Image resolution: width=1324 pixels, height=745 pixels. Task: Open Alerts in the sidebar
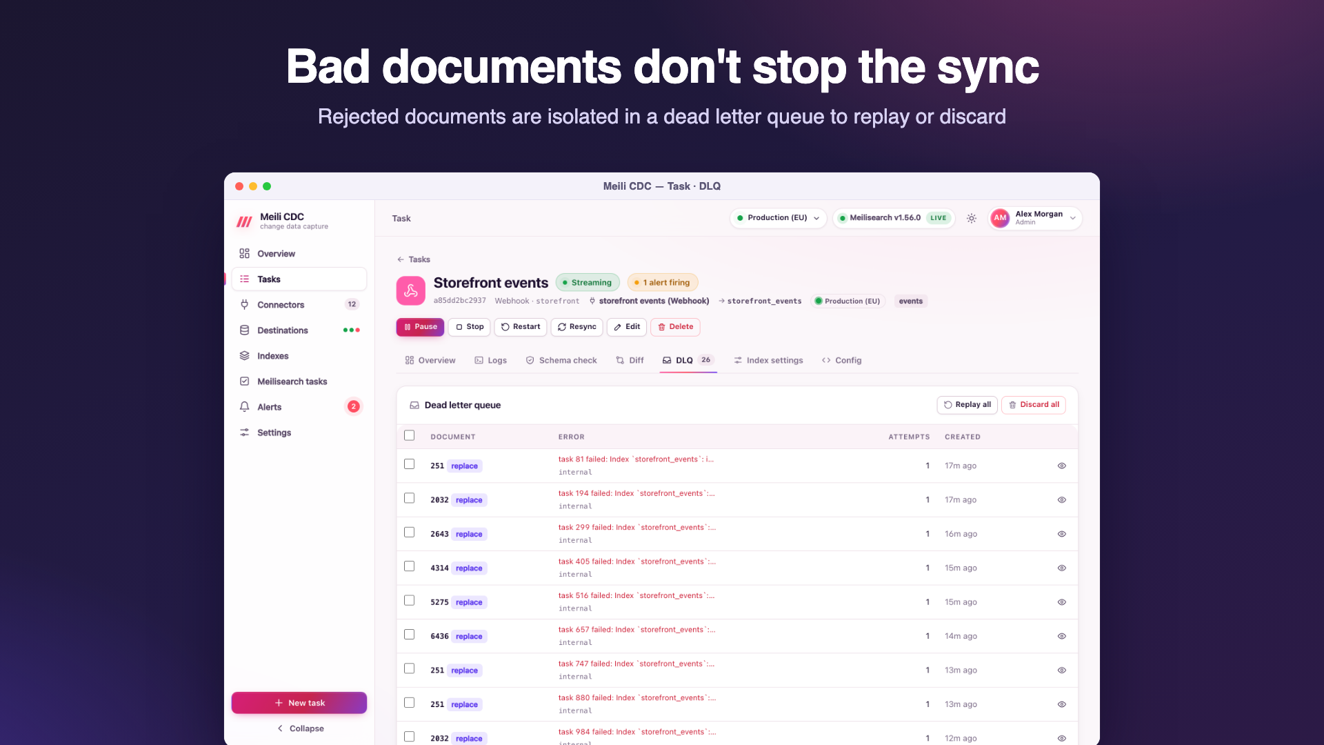tap(299, 407)
